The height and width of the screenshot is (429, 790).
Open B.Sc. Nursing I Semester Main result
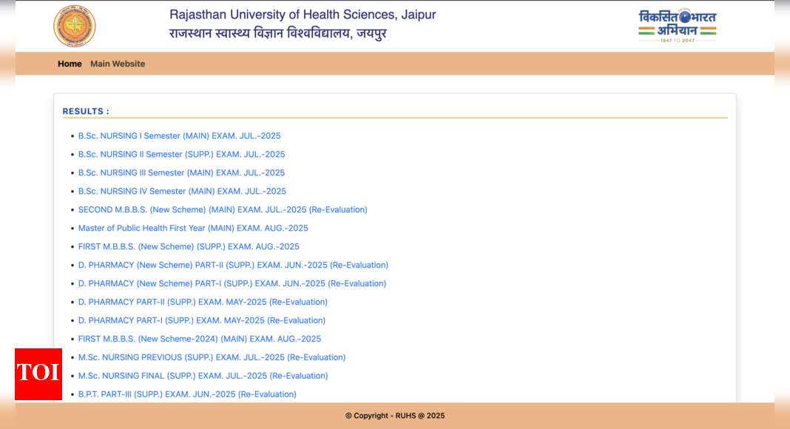click(179, 136)
